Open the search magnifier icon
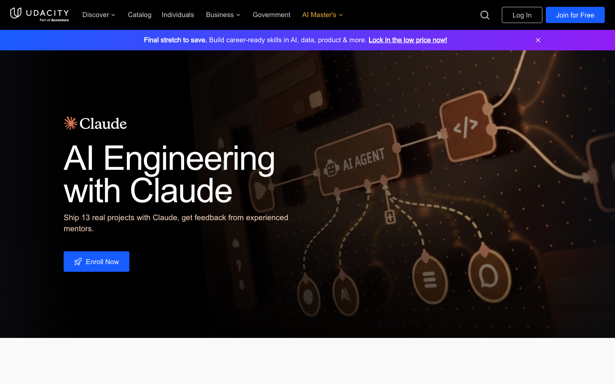This screenshot has width=615, height=384. coord(485,15)
